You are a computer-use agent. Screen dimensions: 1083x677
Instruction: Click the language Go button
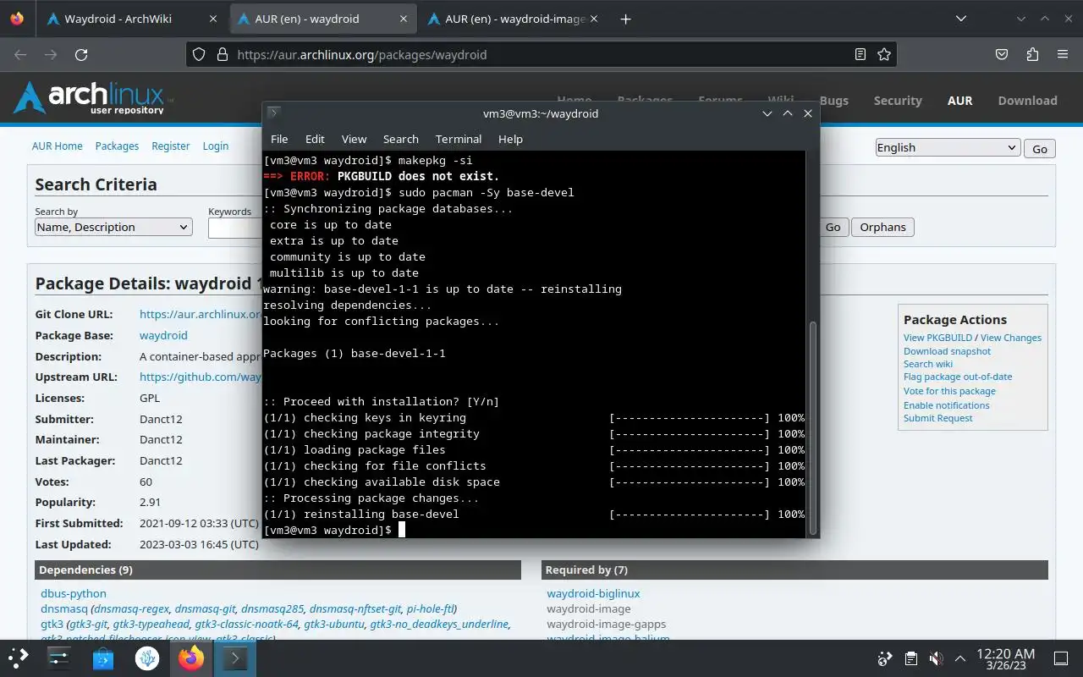tap(1040, 148)
